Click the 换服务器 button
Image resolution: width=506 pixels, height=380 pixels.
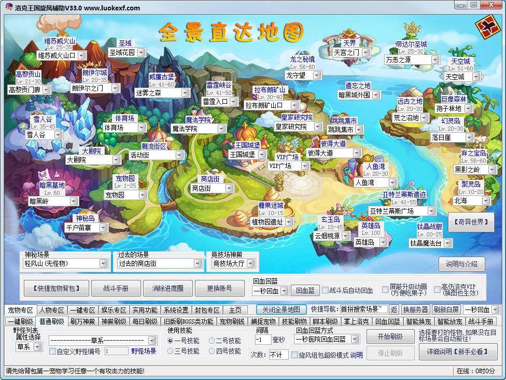[x=415, y=309]
